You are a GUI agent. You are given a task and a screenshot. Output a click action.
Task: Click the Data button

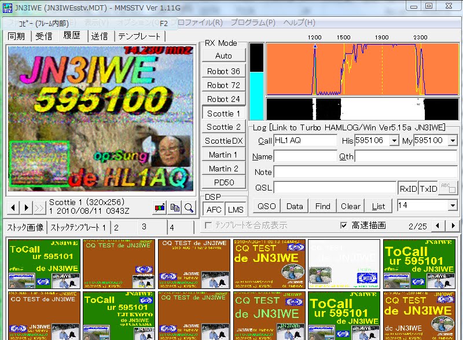[x=295, y=206]
